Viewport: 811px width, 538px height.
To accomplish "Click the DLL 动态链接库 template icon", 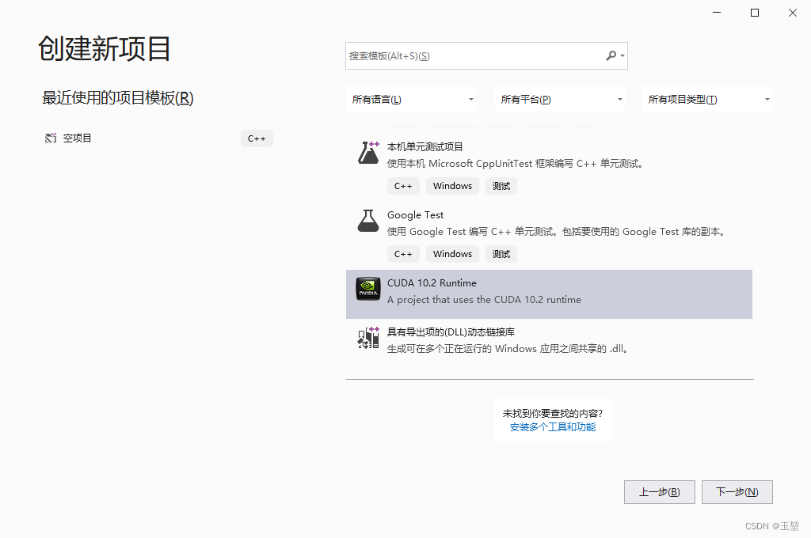I will (x=367, y=337).
